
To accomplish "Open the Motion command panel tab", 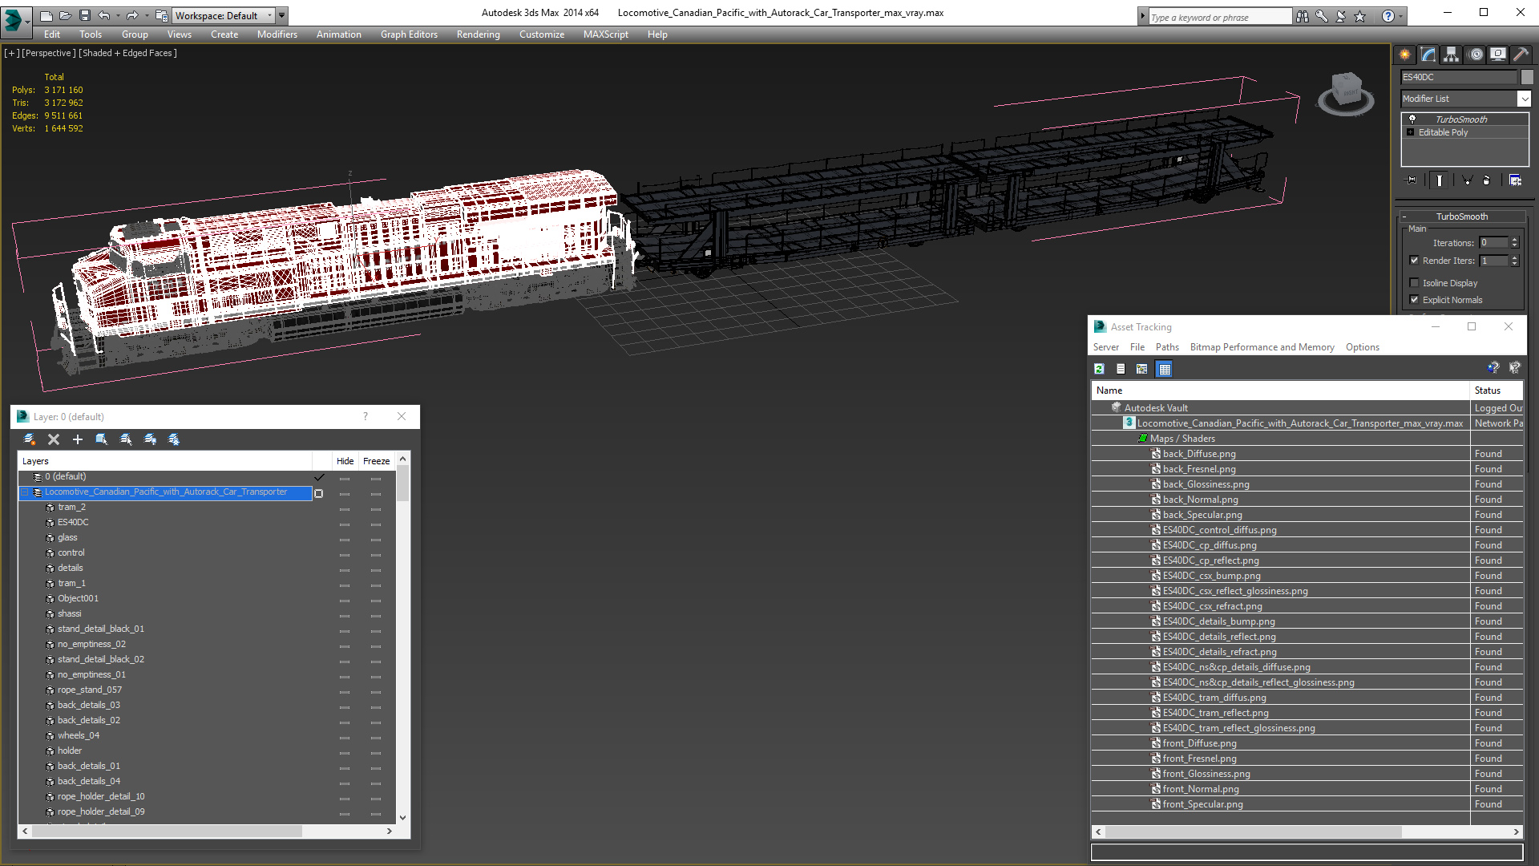I will [x=1476, y=55].
